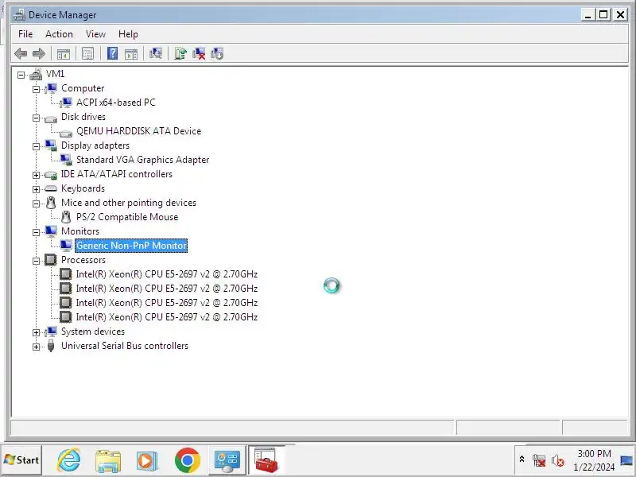The width and height of the screenshot is (636, 477).
Task: Click the Uninstall device toolbar icon
Action: pyautogui.click(x=199, y=53)
